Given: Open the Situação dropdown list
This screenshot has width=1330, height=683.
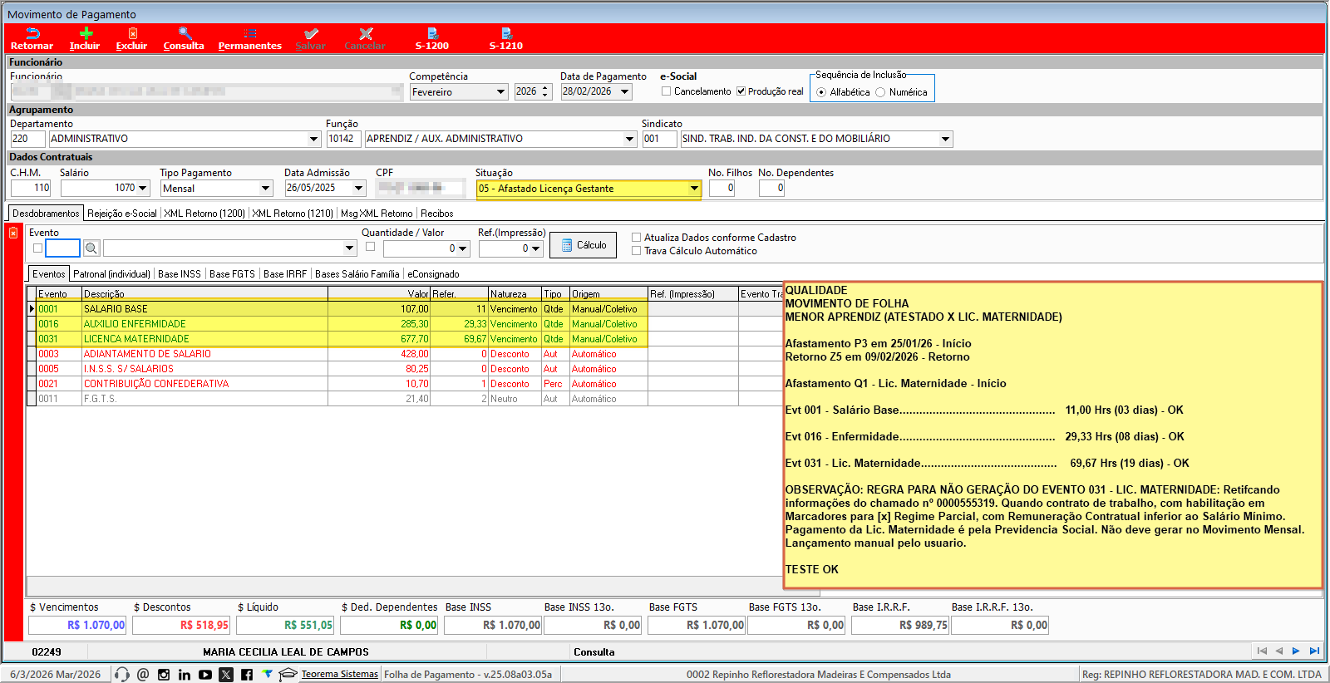Looking at the screenshot, I should tap(693, 189).
